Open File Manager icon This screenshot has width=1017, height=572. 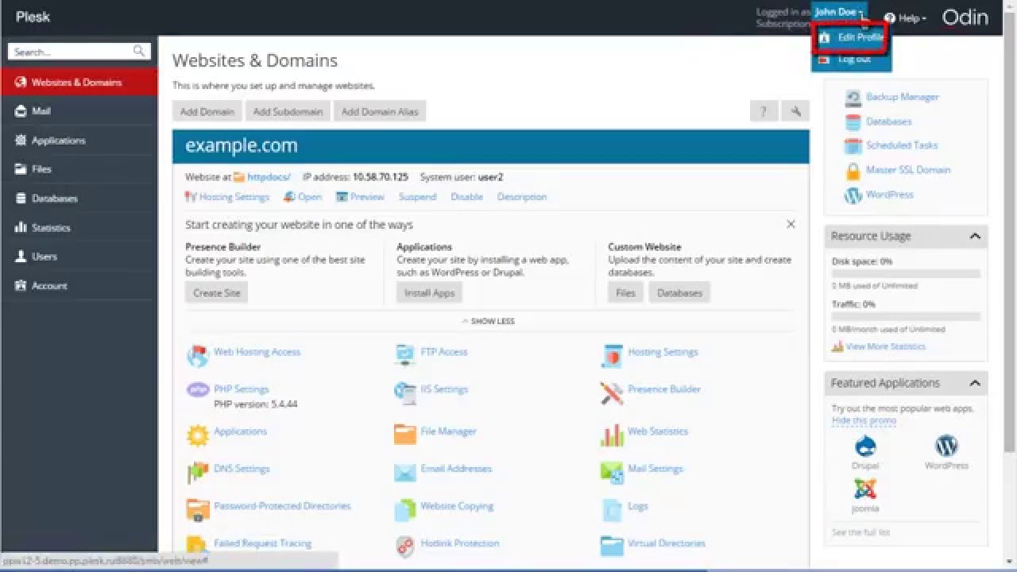[x=405, y=434]
